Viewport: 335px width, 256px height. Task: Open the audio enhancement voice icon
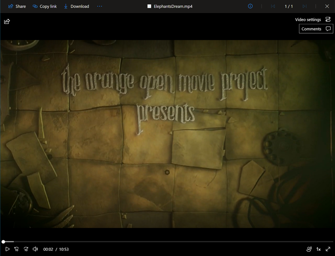(x=309, y=249)
